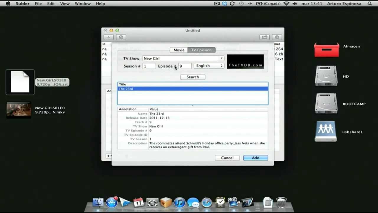Open the File menu
This screenshot has width=378, height=213.
(x=38, y=4)
